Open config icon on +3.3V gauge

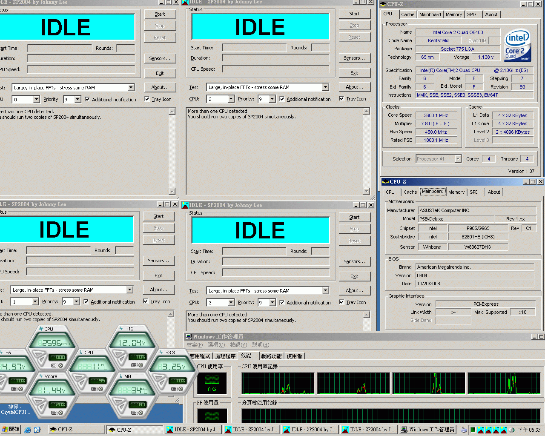pyautogui.click(x=174, y=389)
